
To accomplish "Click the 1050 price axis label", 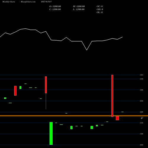I will pyautogui.click(x=141, y=145).
